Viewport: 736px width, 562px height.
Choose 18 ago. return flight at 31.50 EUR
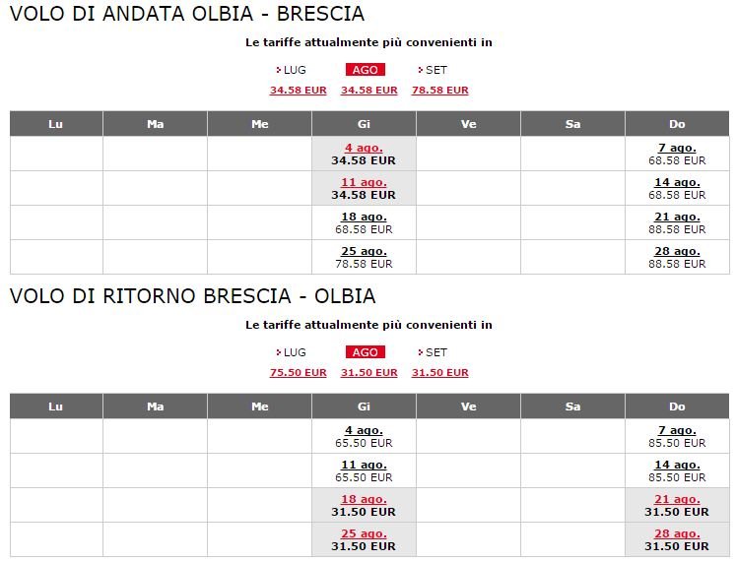pos(364,499)
